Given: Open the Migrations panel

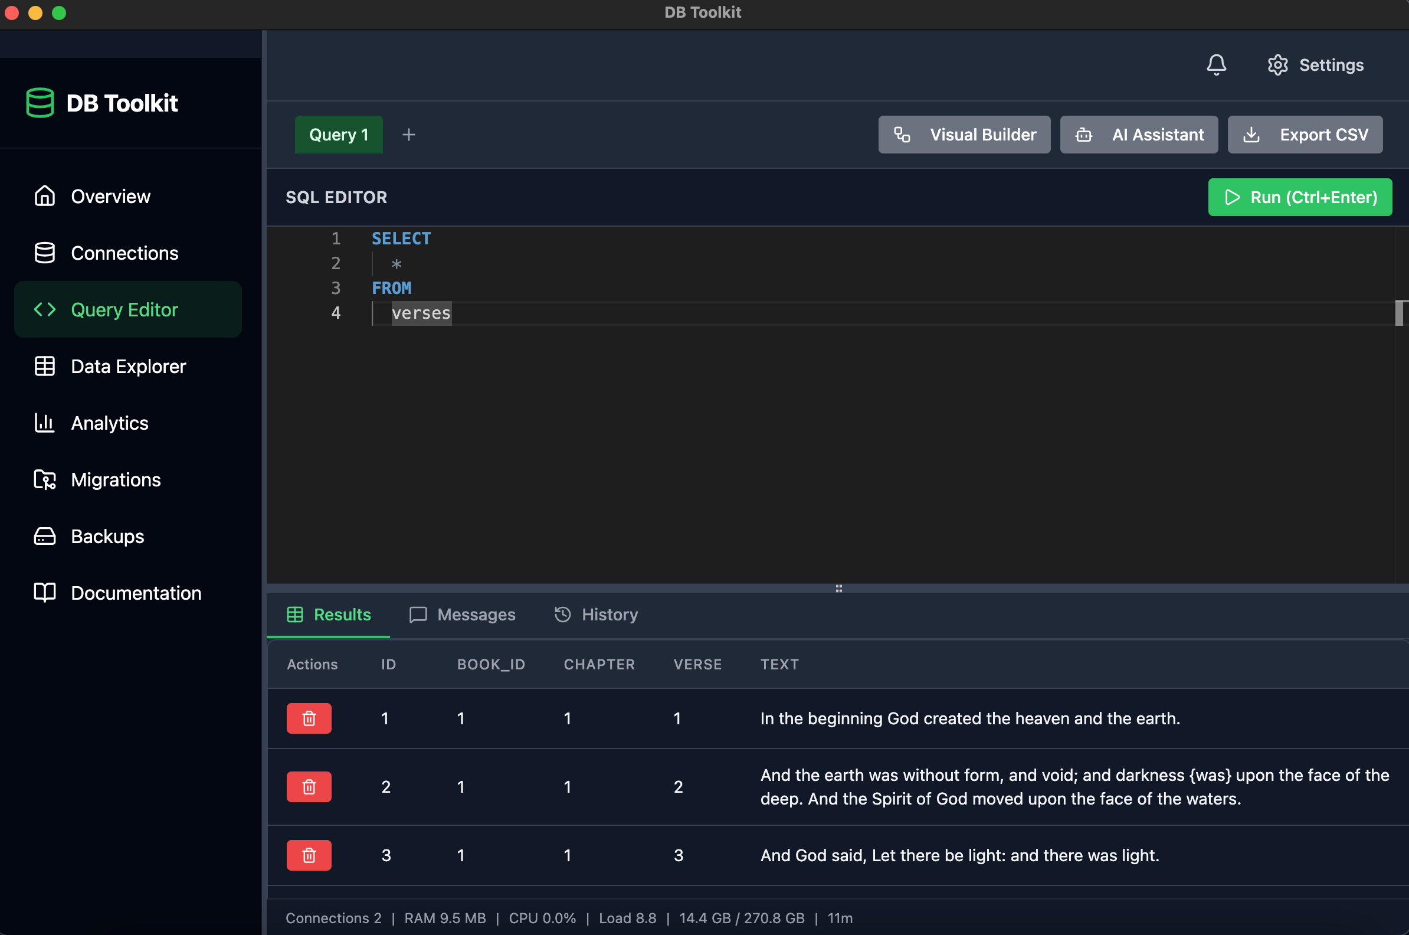Looking at the screenshot, I should [x=115, y=479].
